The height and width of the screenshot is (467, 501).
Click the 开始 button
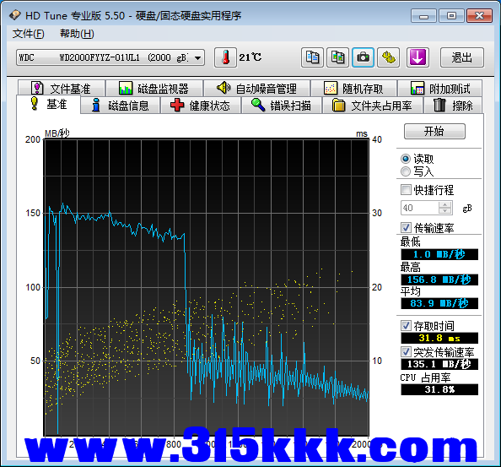(x=434, y=131)
